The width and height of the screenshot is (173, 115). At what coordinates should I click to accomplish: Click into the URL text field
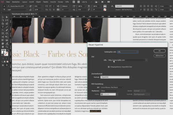[x=127, y=60]
